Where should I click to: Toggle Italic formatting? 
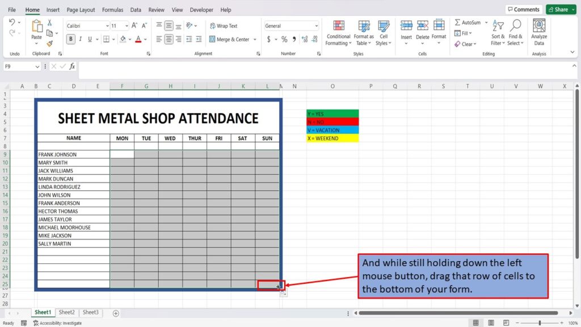[x=80, y=39]
